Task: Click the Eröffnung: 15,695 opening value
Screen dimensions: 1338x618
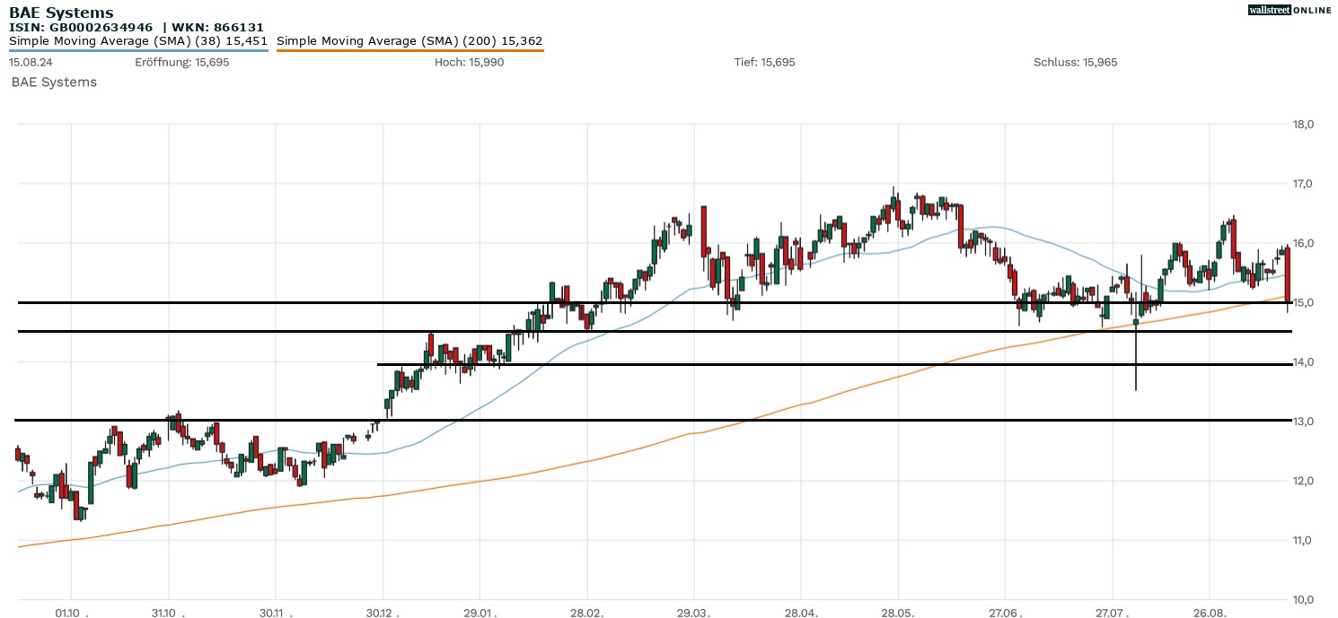Action: click(182, 63)
